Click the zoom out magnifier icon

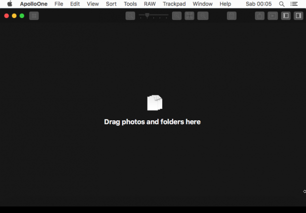(x=130, y=16)
